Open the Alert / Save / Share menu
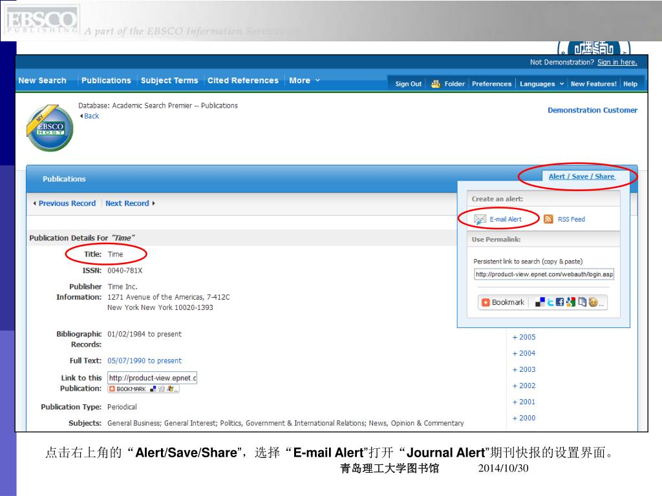The height and width of the screenshot is (496, 662). pos(581,176)
